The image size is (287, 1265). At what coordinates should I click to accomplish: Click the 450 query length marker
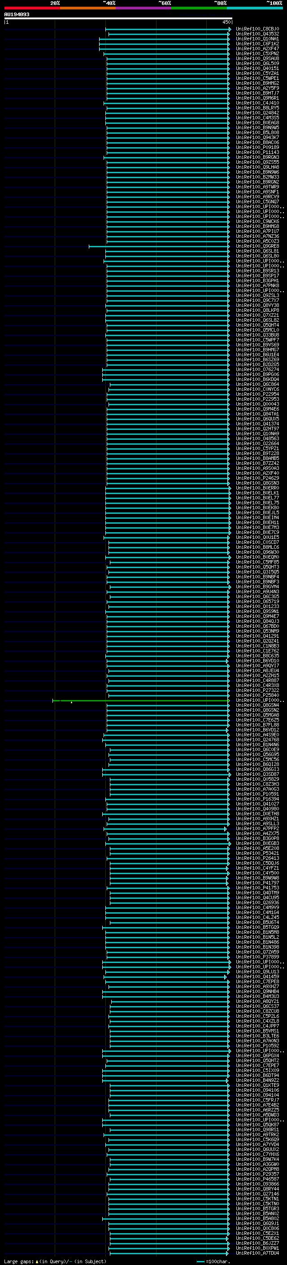[226, 22]
